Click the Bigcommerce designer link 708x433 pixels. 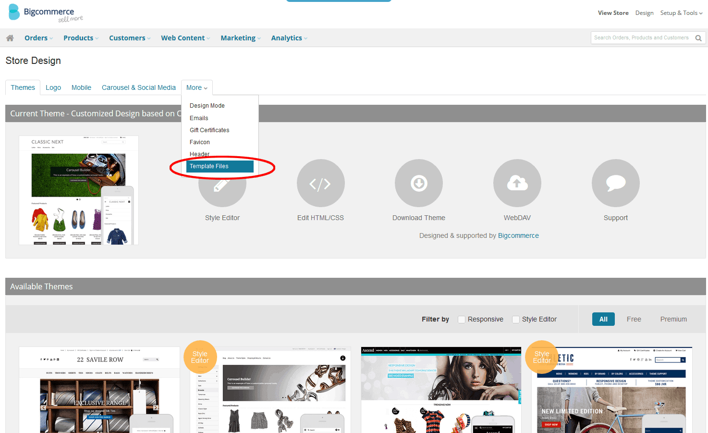pyautogui.click(x=518, y=235)
